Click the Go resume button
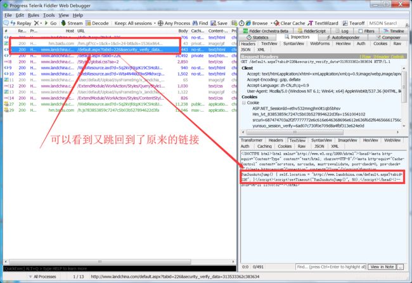 (51, 23)
